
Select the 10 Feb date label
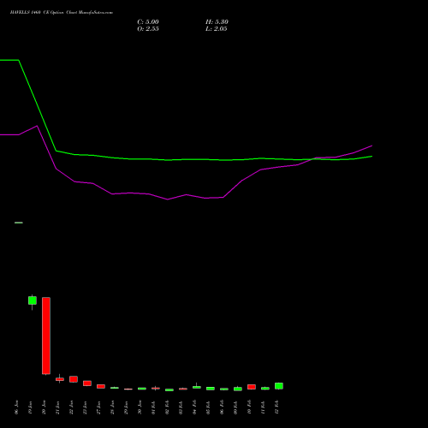click(249, 407)
